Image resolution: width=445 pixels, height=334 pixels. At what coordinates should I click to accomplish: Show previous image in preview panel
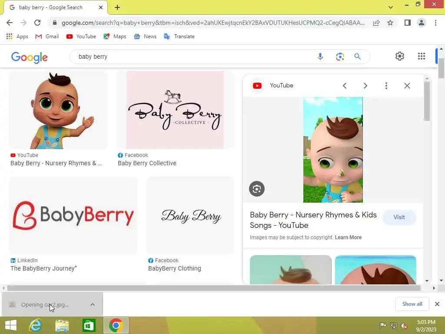[345, 86]
